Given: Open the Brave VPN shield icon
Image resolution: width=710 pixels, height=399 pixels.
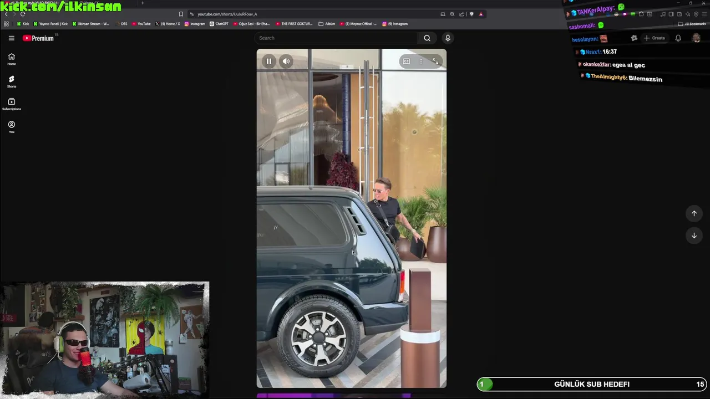Looking at the screenshot, I should pos(696,14).
